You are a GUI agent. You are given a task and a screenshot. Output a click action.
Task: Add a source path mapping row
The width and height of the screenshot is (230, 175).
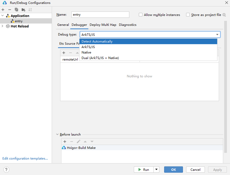[x=64, y=53]
